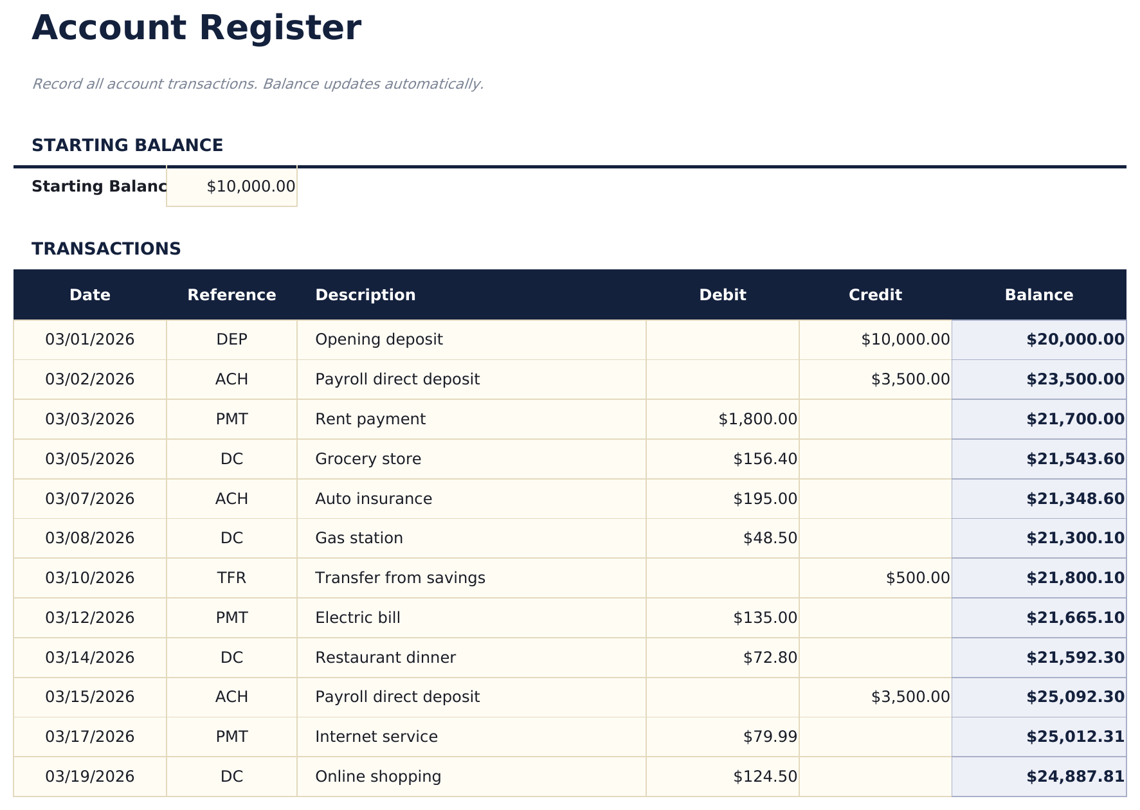Click the Date column header
Image resolution: width=1140 pixels, height=810 pixels.
coord(89,294)
